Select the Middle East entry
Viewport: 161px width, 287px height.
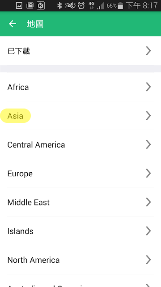tap(80, 202)
